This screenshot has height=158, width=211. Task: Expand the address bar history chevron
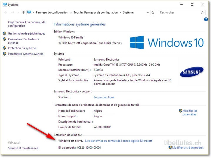click(148, 13)
